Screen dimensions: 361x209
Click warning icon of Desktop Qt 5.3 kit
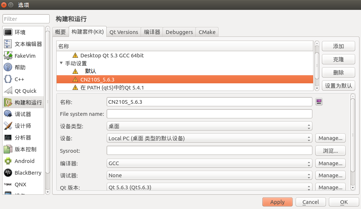[75, 56]
